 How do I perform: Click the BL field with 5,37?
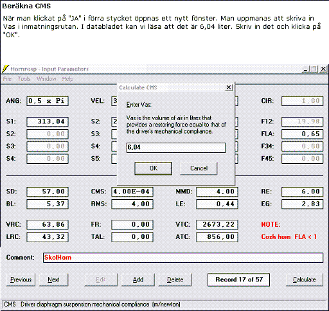48,204
